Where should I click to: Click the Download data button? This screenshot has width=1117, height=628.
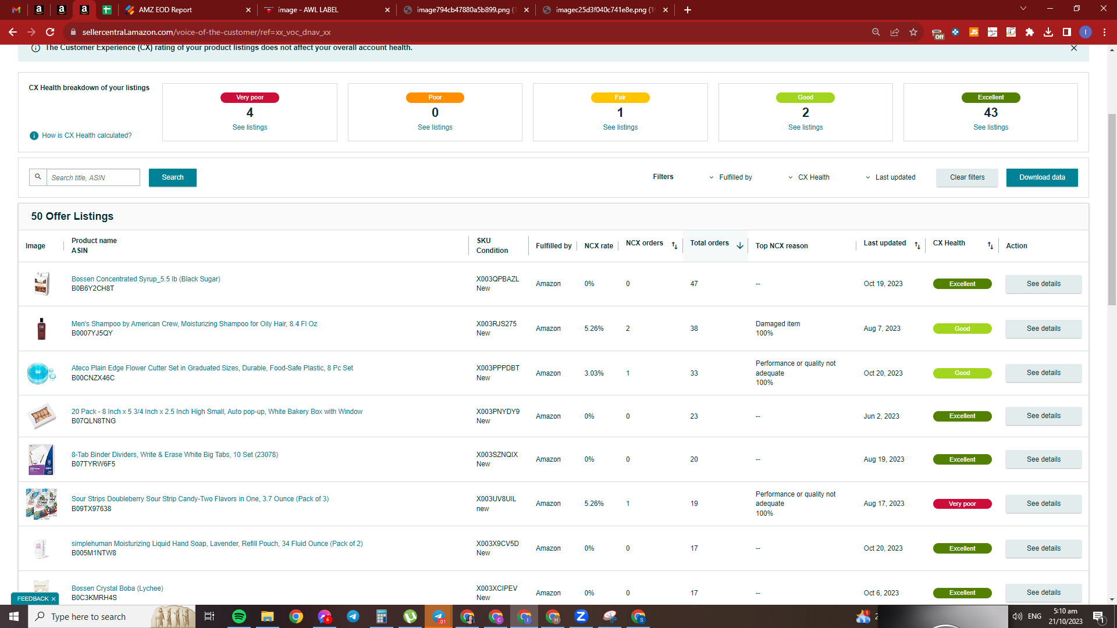[1042, 177]
